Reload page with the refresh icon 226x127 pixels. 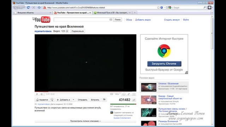click(x=28, y=7)
